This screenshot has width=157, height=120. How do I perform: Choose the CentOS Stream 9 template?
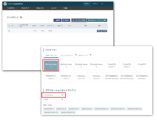[x=113, y=65]
